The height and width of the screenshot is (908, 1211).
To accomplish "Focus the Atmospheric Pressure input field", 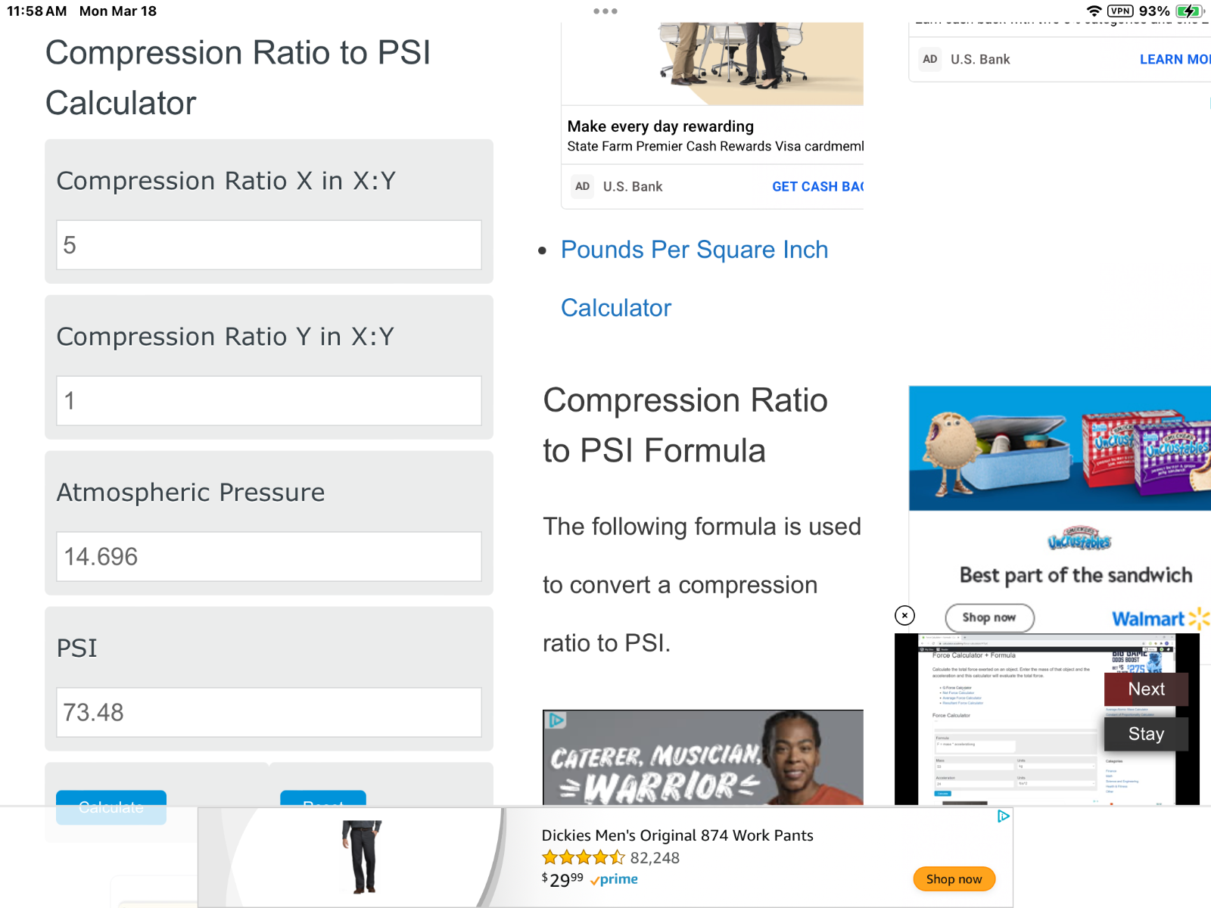I will [x=269, y=557].
